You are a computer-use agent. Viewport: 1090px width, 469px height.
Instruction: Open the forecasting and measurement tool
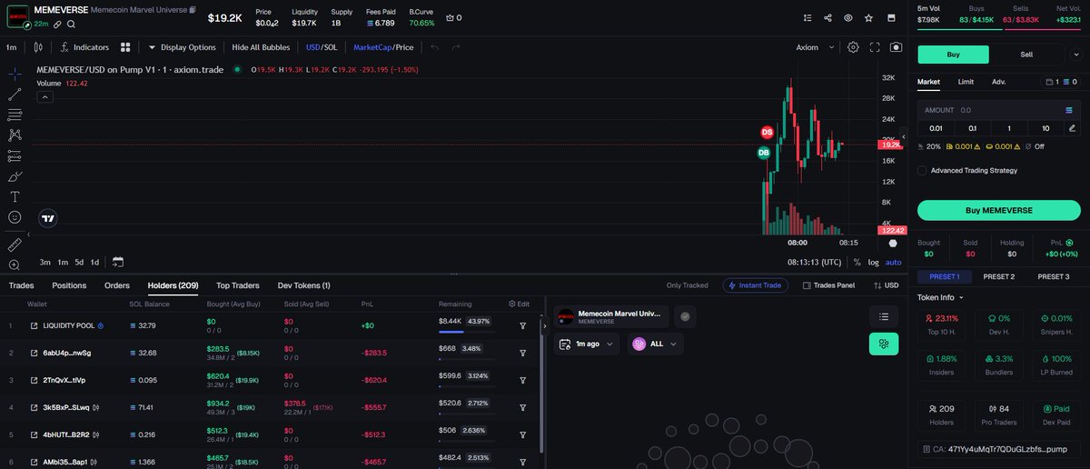15,155
